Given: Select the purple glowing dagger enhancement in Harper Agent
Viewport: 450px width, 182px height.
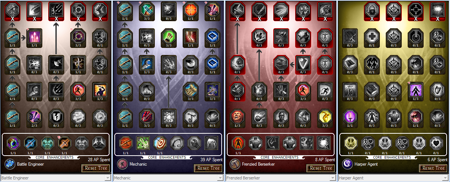Looking at the screenshot, I should coord(350,117).
